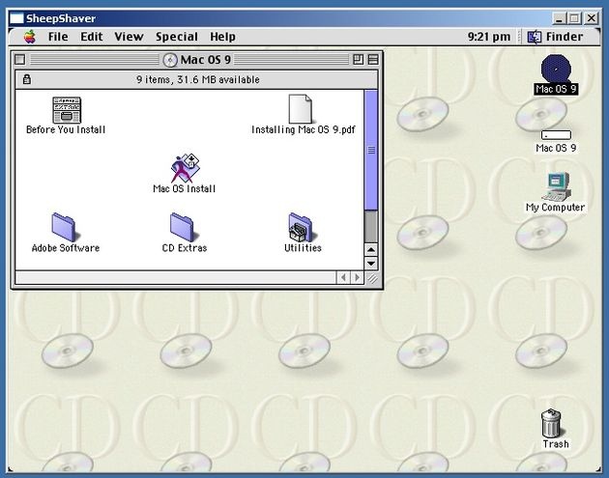Select the CD Extras folder icon
The width and height of the screenshot is (609, 478).
coord(184,227)
